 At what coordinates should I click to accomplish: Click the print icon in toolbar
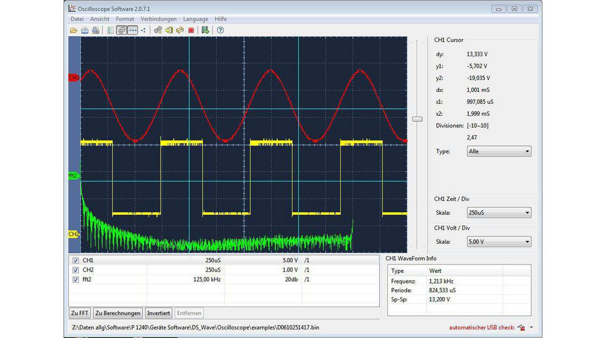(x=85, y=30)
